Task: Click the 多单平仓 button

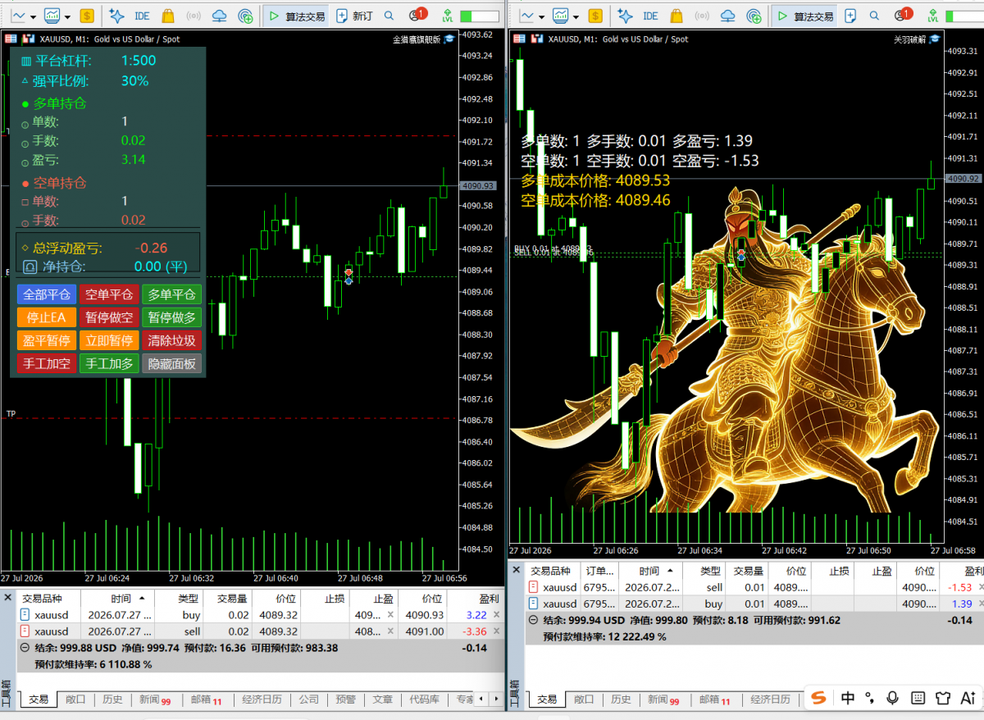Action: [171, 294]
